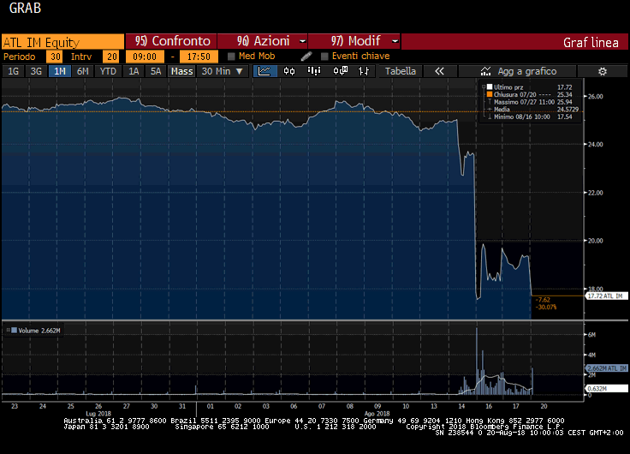Click the 26.00 price axis label
Image resolution: width=630 pixels, height=454 pixels.
coord(596,97)
